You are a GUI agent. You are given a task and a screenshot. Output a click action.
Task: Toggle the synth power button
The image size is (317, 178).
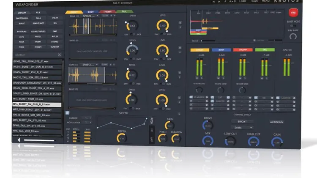pyautogui.click(x=67, y=113)
